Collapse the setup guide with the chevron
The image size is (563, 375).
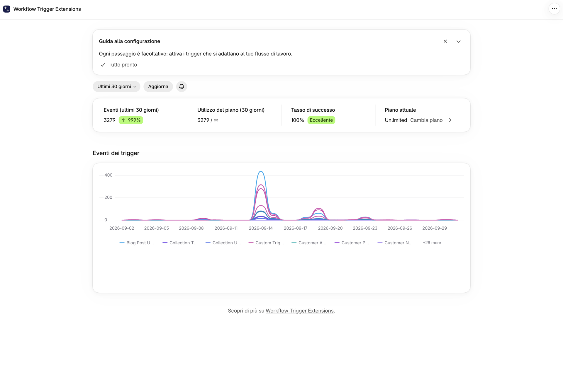459,41
